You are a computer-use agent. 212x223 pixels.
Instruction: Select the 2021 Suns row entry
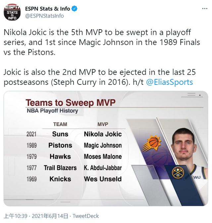click(x=60, y=134)
